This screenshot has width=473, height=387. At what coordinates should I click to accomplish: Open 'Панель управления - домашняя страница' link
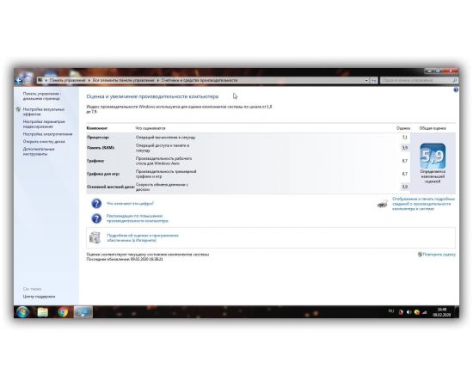41,96
